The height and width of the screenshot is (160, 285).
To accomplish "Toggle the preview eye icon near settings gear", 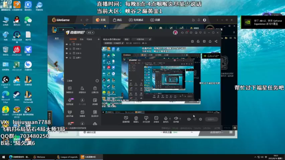I will pos(195,119).
